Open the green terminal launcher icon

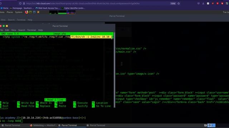30,12
